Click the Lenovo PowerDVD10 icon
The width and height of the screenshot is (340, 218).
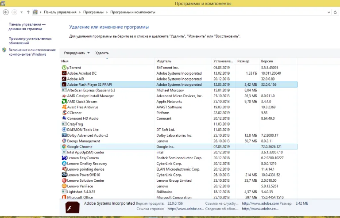64,175
